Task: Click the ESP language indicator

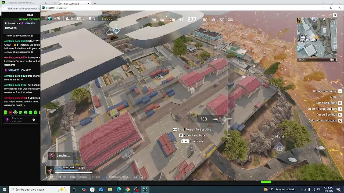Action: tap(319, 190)
